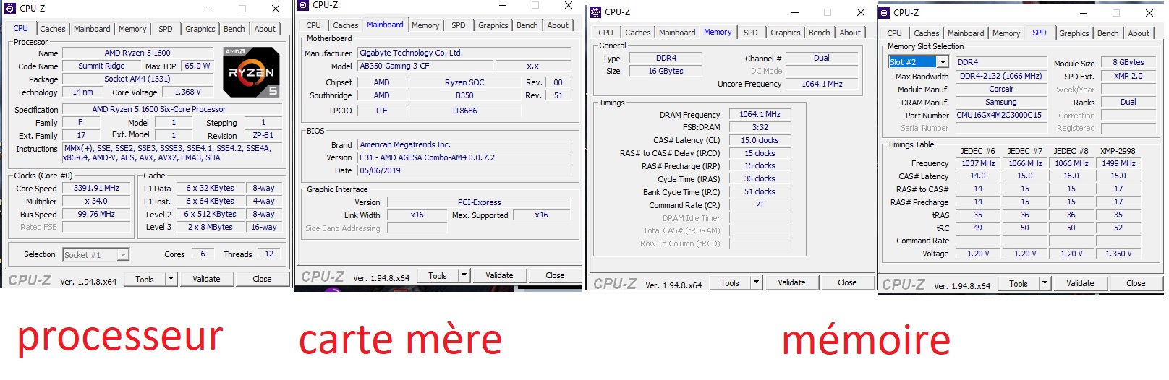Image resolution: width=1169 pixels, height=380 pixels.
Task: Click the 1.350 V XMP voltage value
Action: click(1118, 254)
